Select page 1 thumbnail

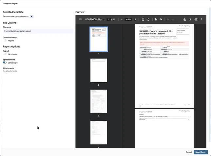tap(99, 39)
